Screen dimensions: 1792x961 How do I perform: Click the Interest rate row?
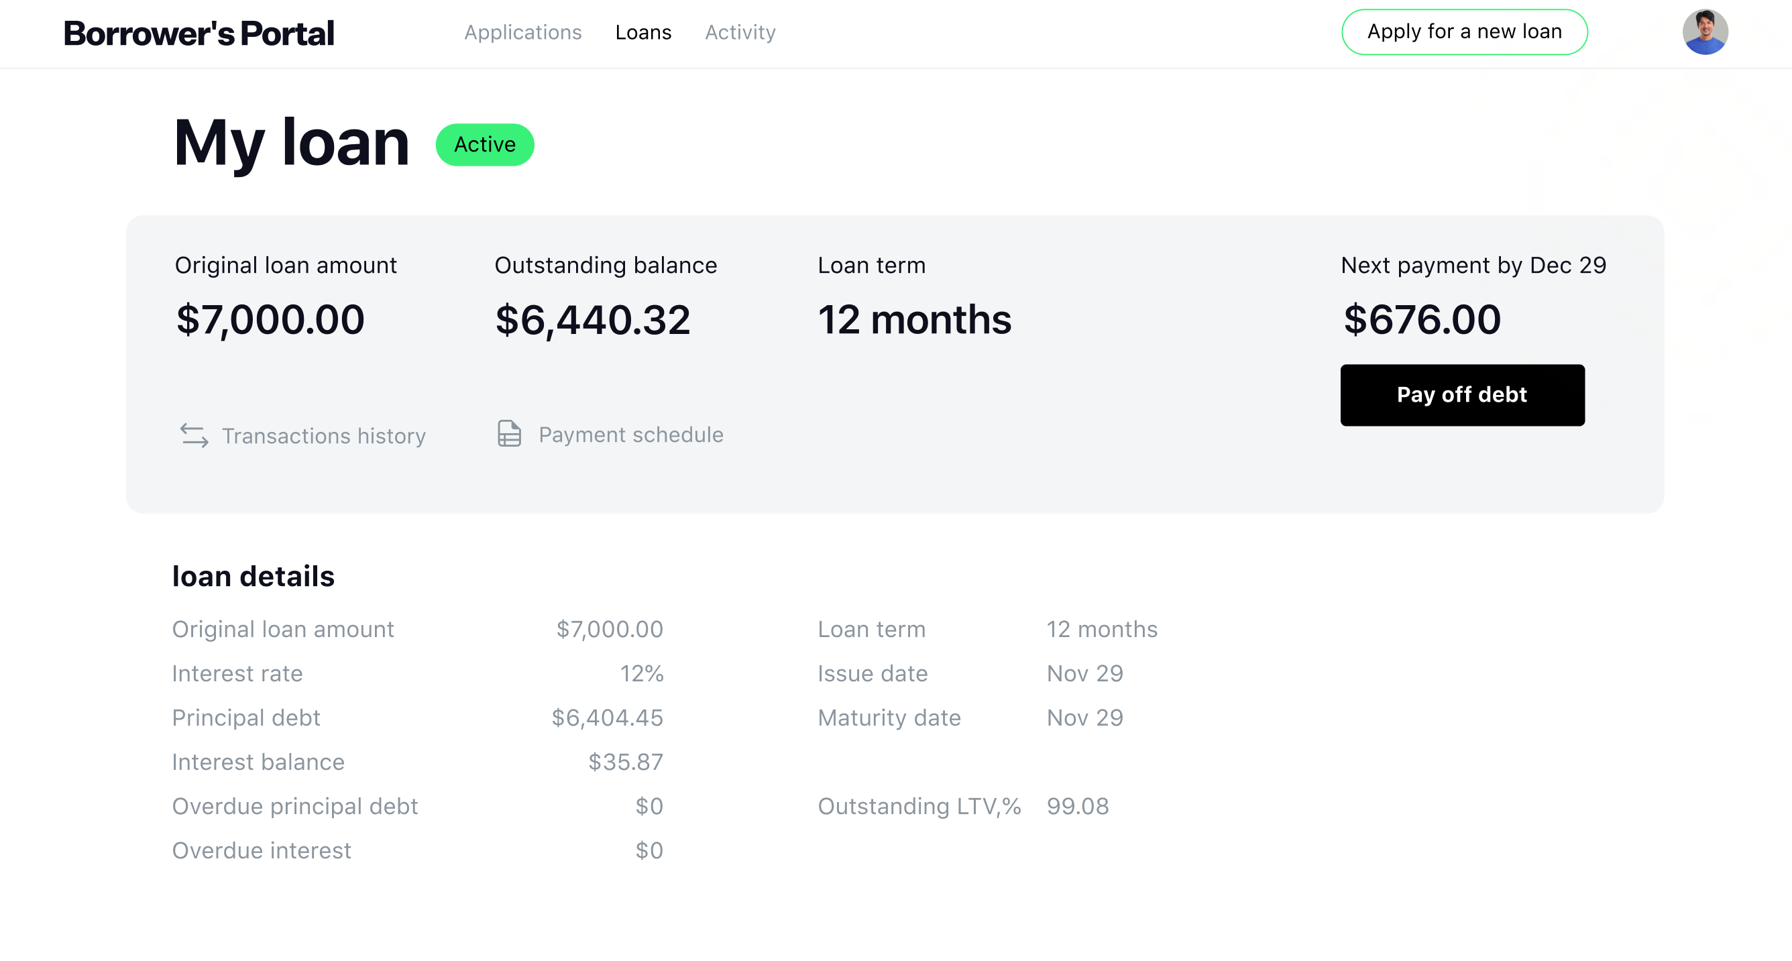click(237, 673)
